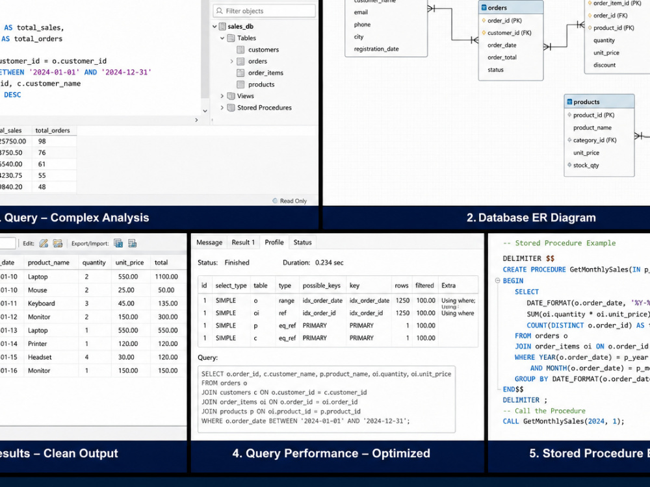The width and height of the screenshot is (650, 487).
Task: Click the second icon after Export/Import
Action: click(x=133, y=243)
